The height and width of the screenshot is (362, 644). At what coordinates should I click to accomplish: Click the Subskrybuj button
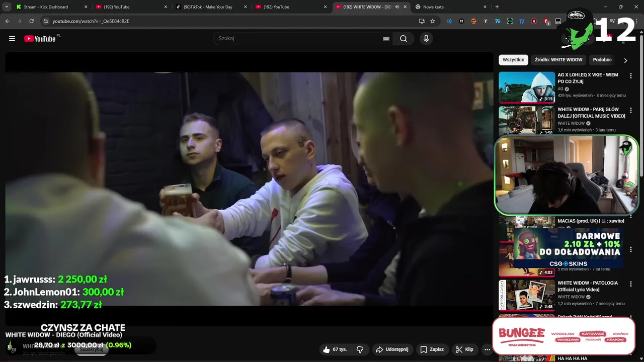point(91,349)
